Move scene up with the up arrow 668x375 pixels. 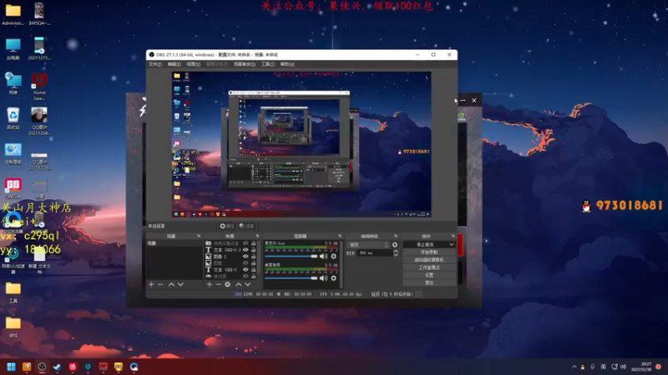[171, 284]
